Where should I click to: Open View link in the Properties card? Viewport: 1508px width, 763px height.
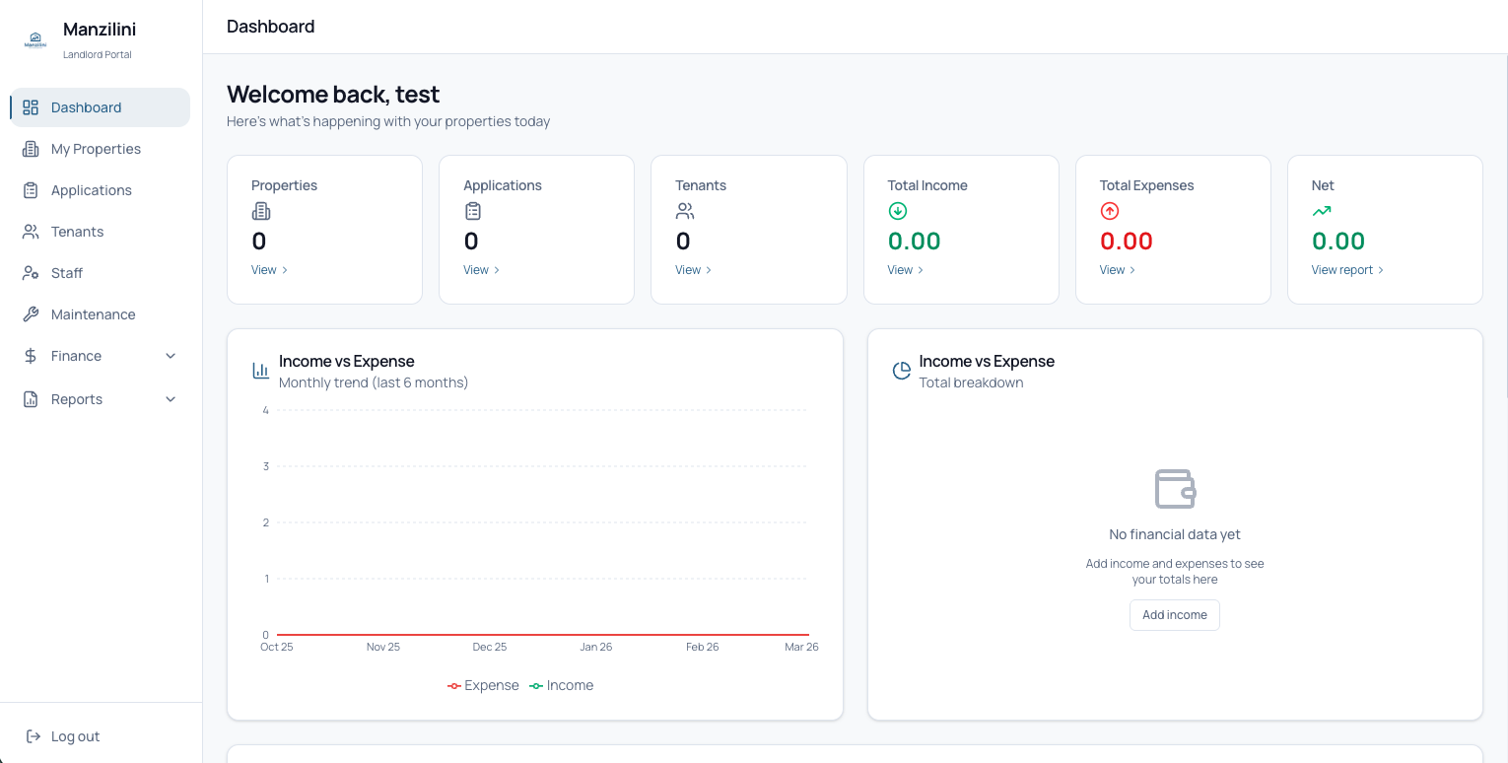coord(269,270)
